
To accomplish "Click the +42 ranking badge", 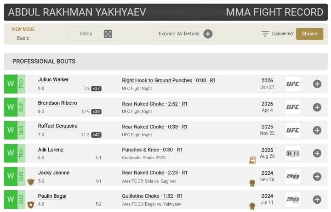I will [96, 134].
